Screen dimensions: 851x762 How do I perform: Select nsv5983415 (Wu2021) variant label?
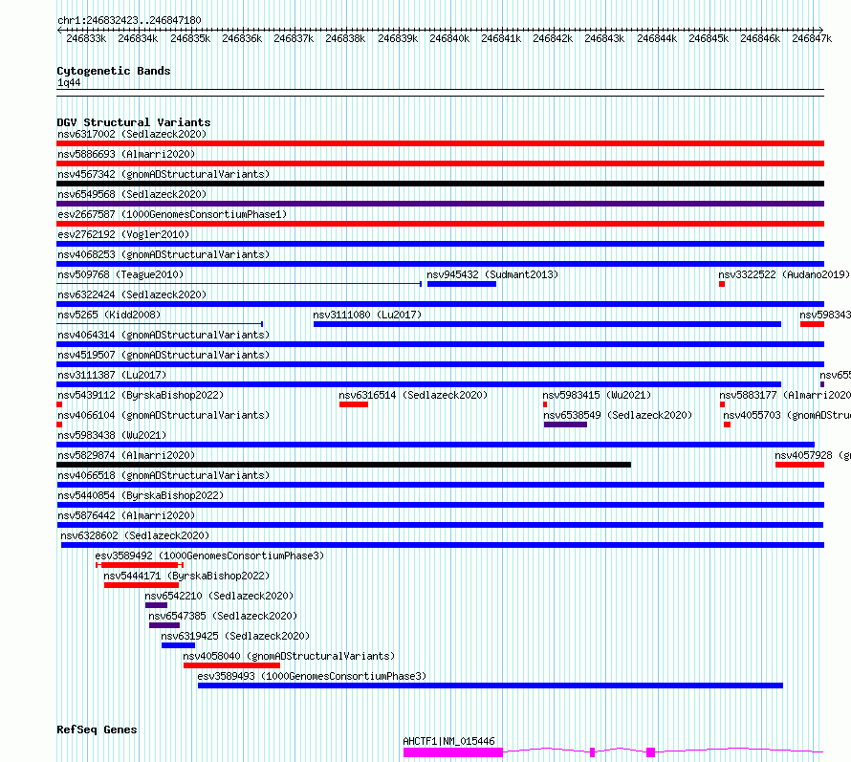coord(597,395)
